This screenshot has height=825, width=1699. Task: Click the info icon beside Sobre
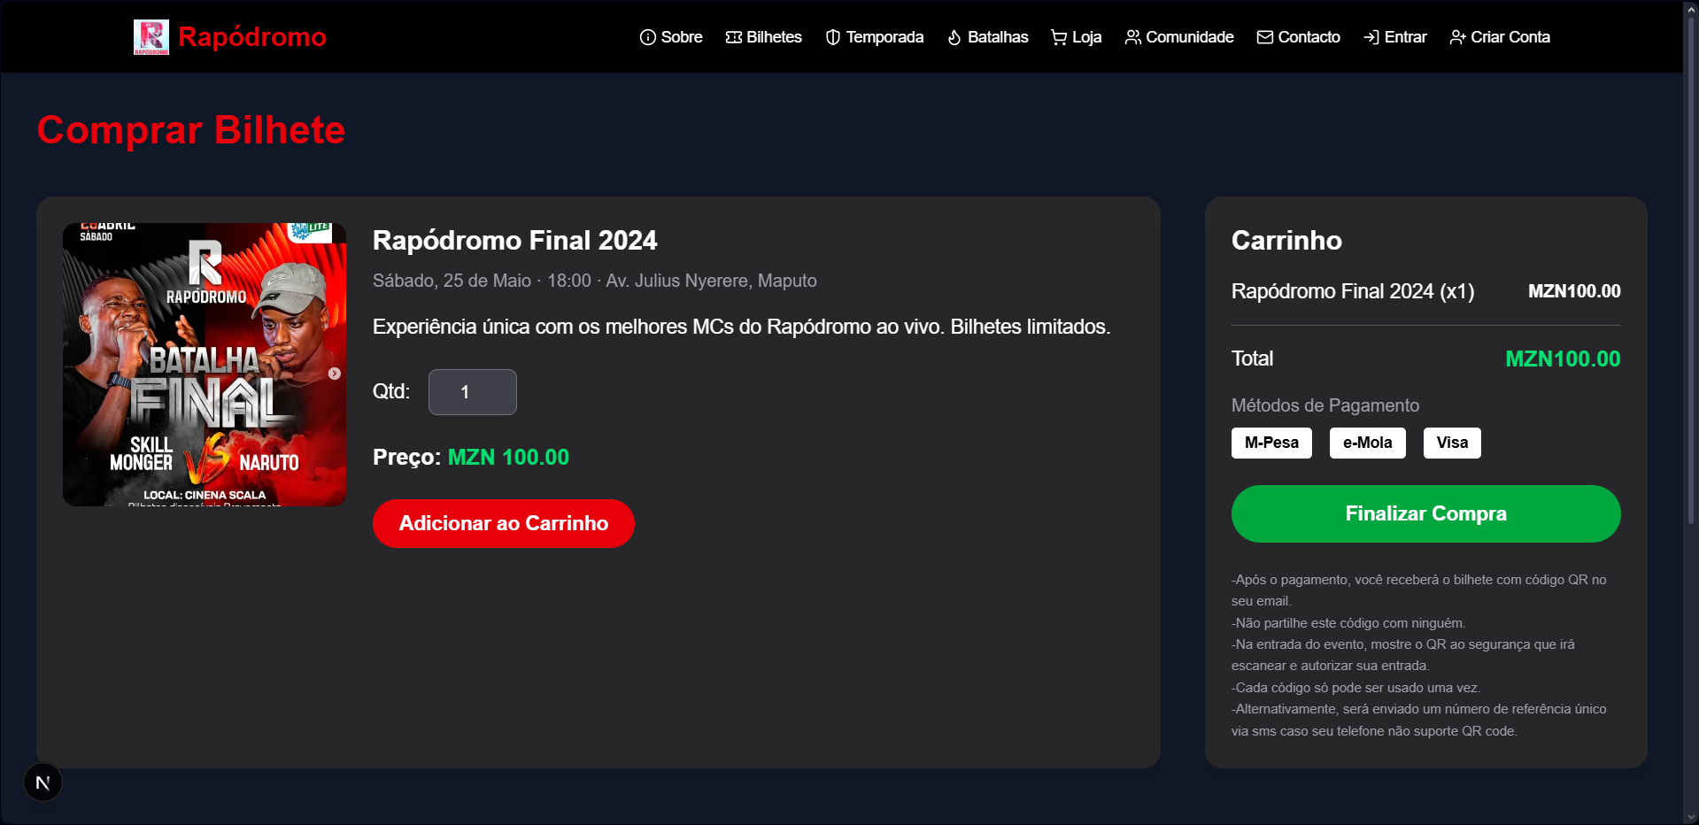pyautogui.click(x=648, y=37)
